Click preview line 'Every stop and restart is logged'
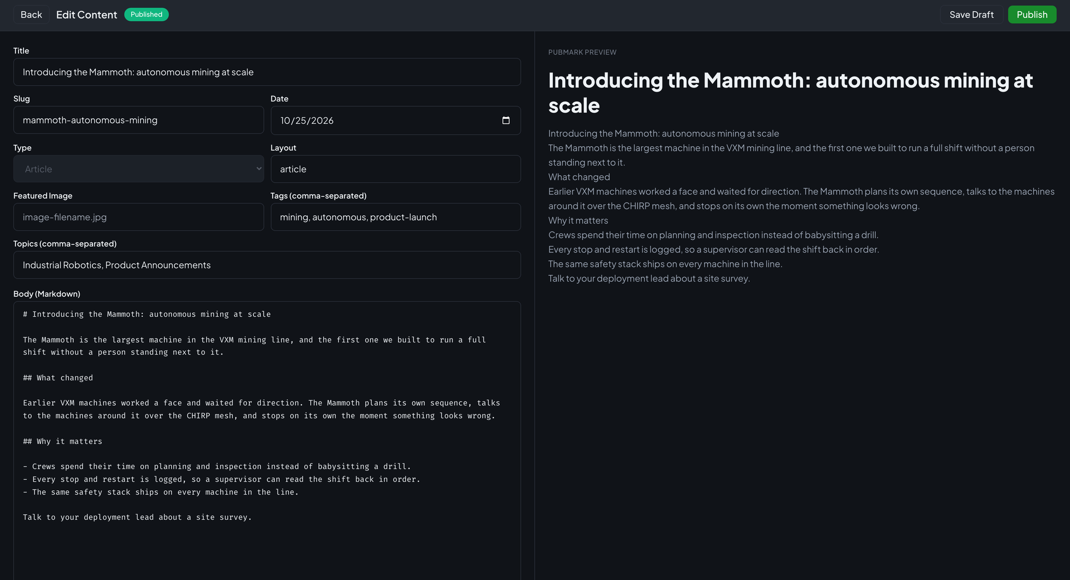Viewport: 1070px width, 580px height. (713, 249)
